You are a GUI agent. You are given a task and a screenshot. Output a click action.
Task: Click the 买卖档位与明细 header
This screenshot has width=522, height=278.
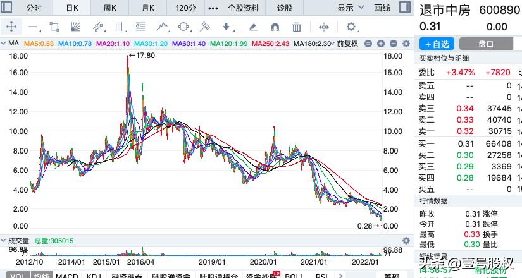click(444, 58)
